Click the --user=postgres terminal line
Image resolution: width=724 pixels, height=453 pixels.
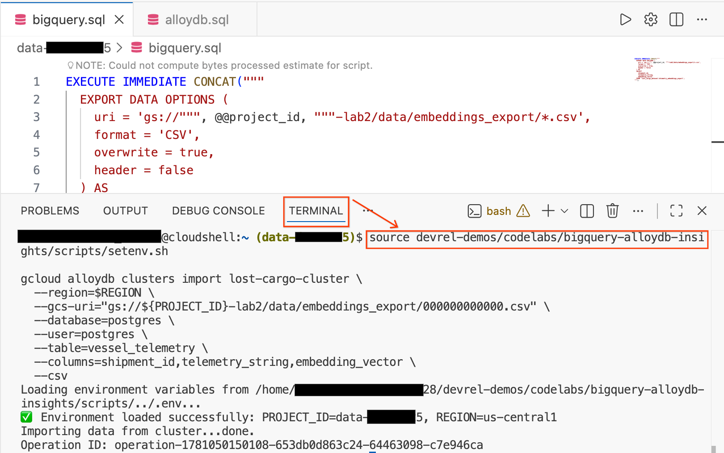[91, 334]
